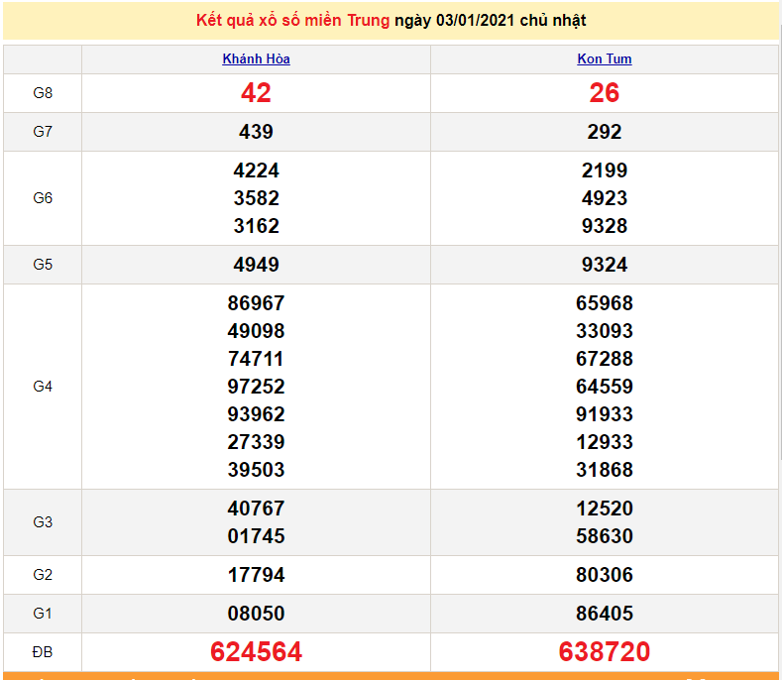Open the Kon Tum lottery link
The width and height of the screenshot is (782, 680).
[x=604, y=58]
